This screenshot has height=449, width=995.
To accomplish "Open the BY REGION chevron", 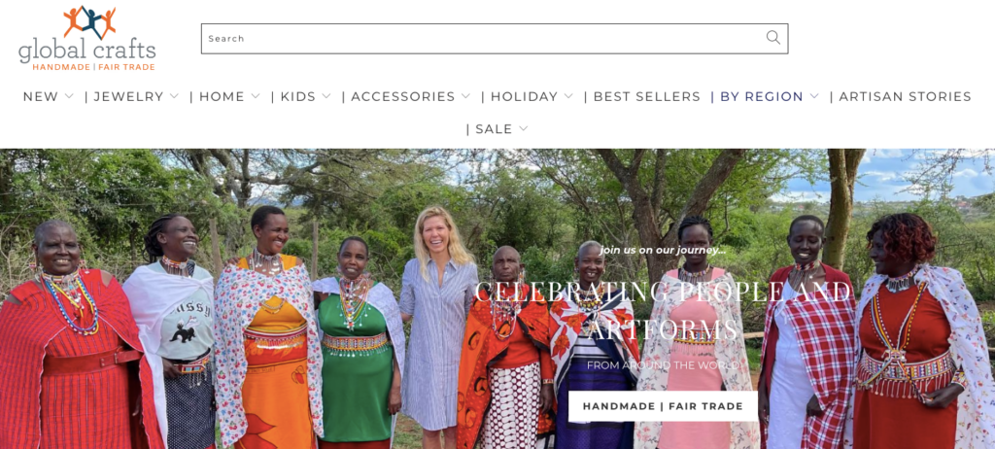I will (814, 96).
